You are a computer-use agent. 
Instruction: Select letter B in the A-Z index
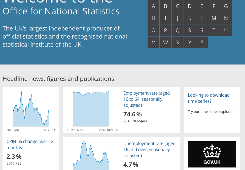pos(165,6)
